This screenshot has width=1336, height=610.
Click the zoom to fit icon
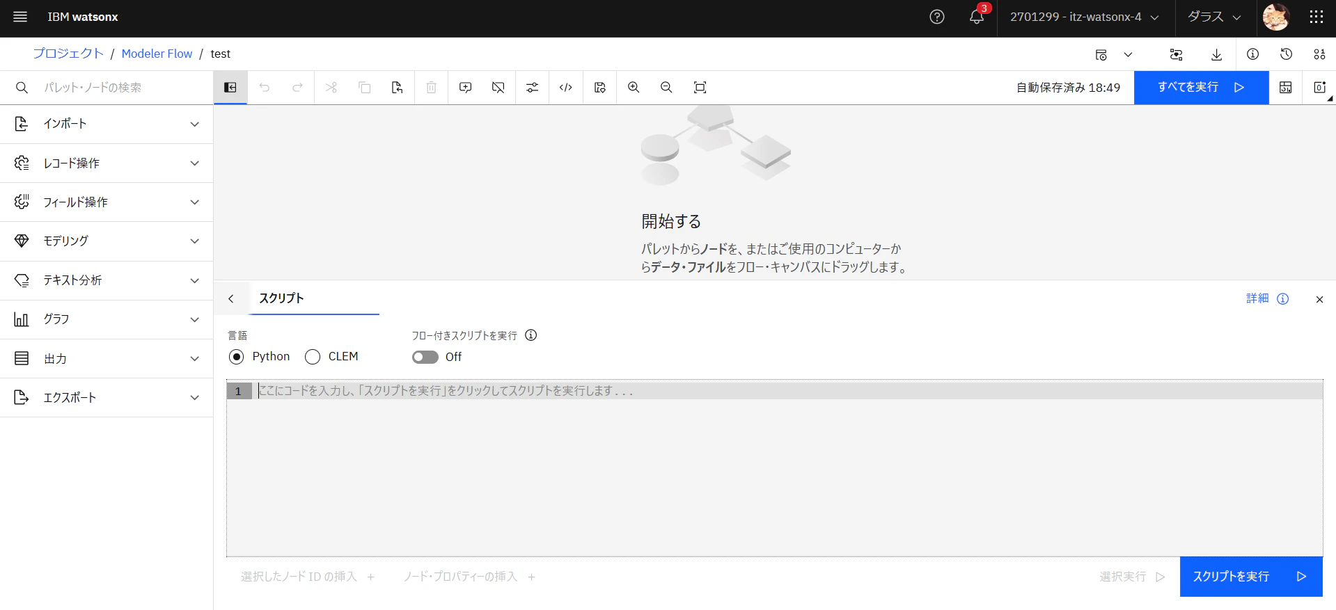pos(700,88)
